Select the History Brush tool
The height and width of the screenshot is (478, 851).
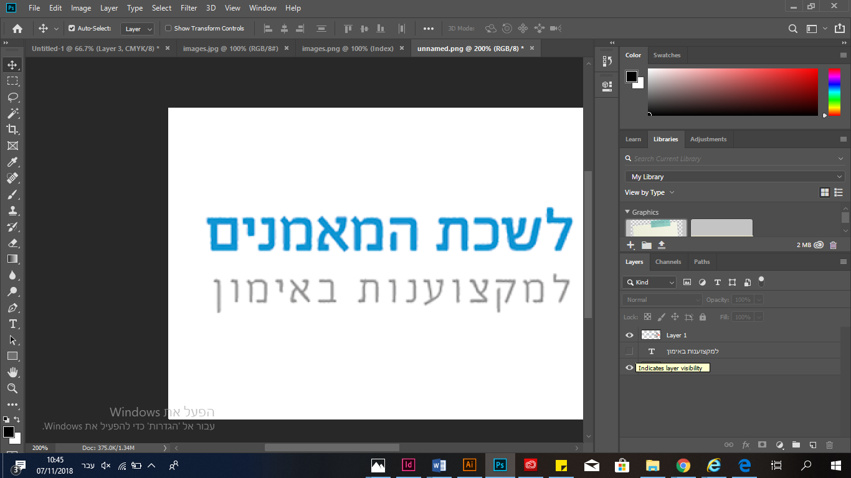click(x=12, y=227)
